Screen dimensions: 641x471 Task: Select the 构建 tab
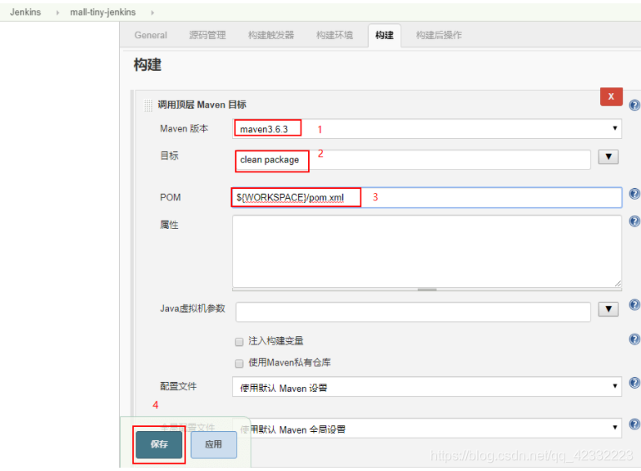click(385, 35)
